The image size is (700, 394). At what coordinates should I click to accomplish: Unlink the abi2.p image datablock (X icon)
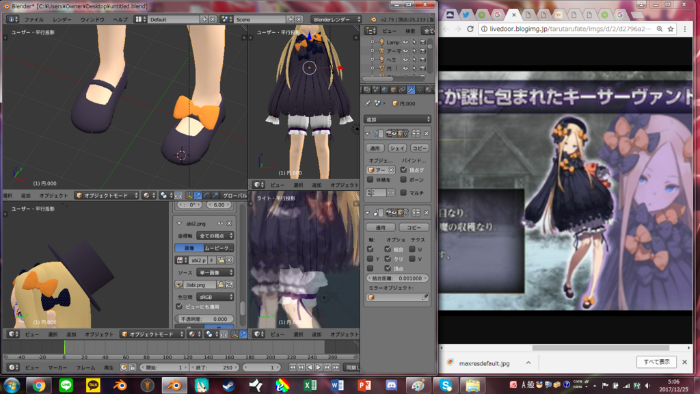click(x=229, y=260)
